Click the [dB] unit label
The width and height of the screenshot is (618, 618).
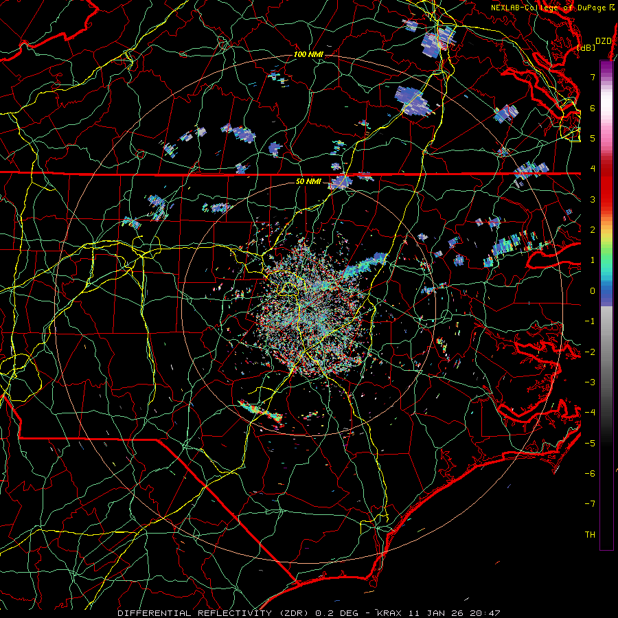click(x=586, y=47)
